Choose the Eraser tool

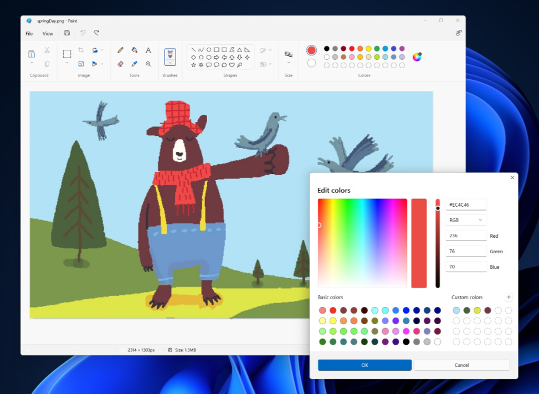pyautogui.click(x=120, y=64)
